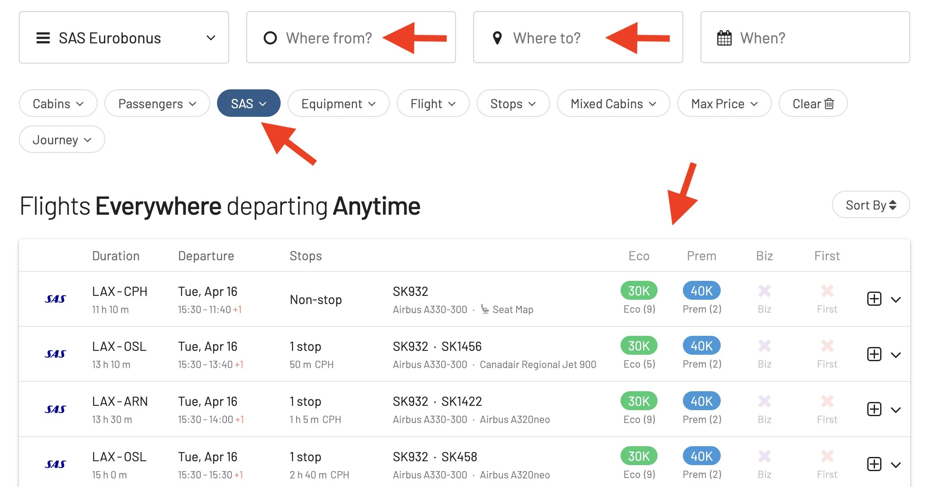Click the Prem column header

[701, 256]
